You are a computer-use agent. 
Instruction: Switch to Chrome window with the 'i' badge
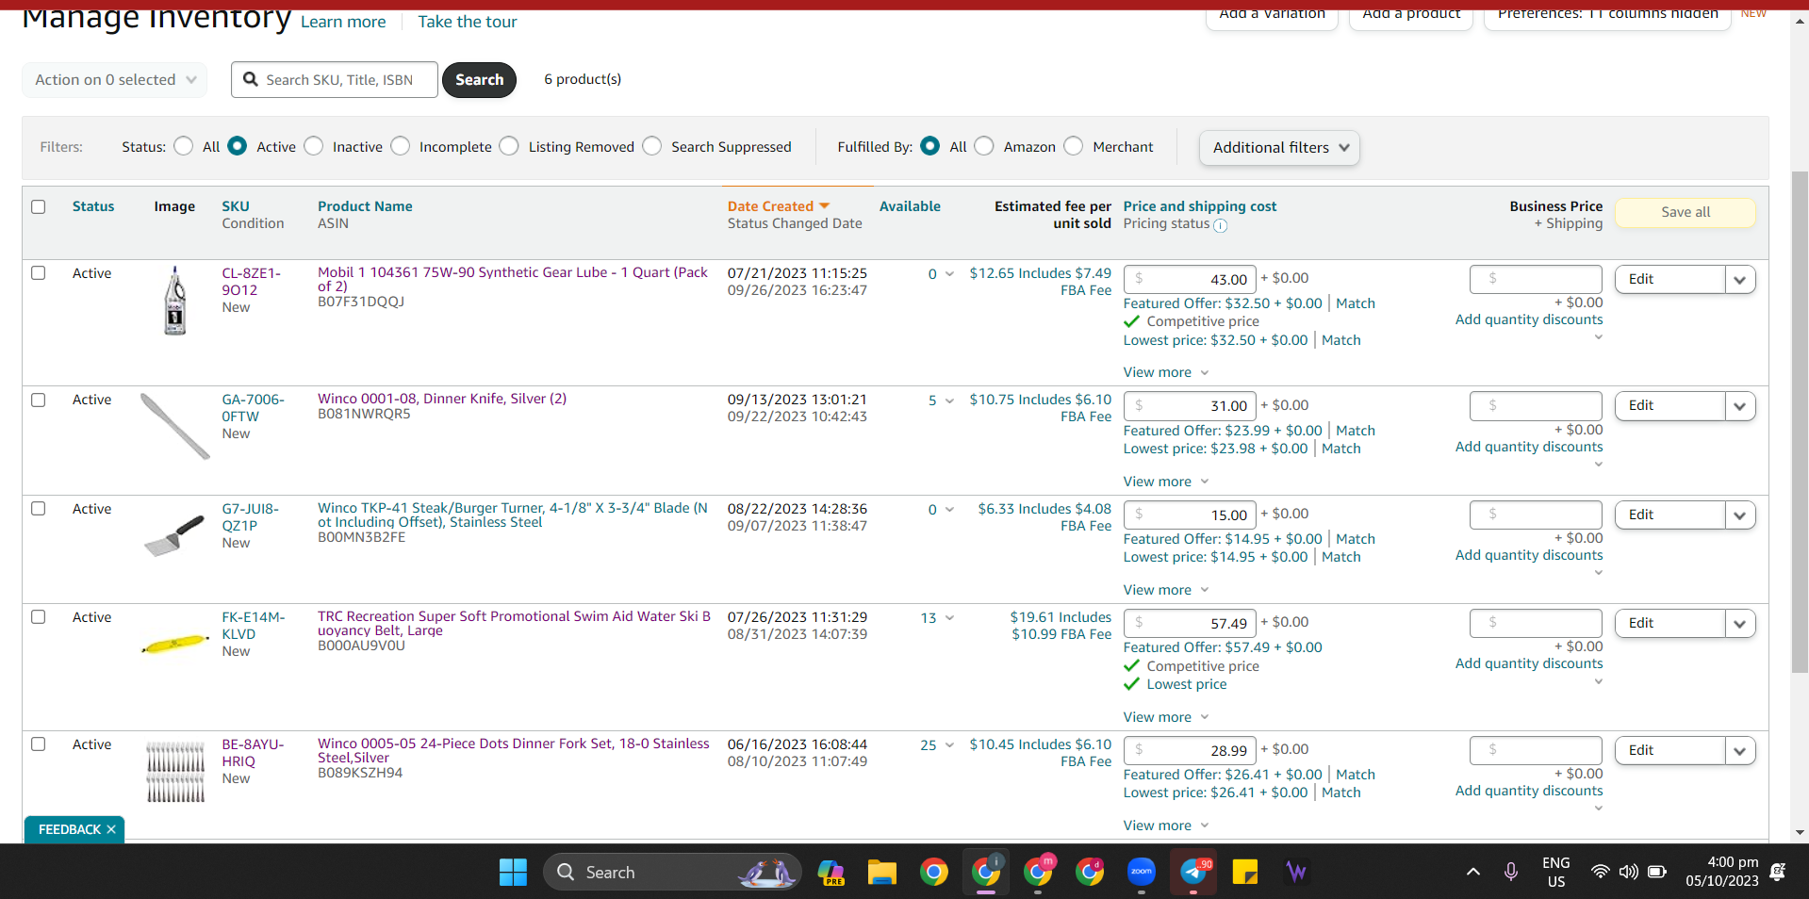coord(986,872)
